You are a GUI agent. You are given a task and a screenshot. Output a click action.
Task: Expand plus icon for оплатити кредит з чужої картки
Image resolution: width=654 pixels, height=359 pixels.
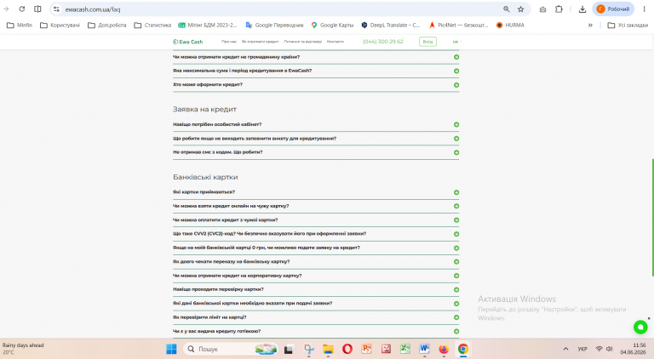pos(456,219)
